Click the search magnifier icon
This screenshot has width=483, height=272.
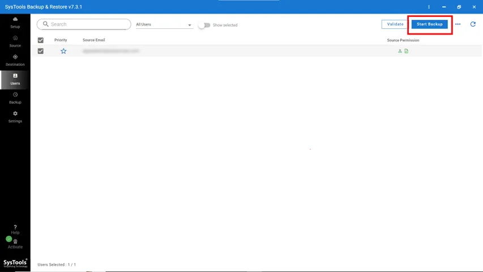coord(46,24)
